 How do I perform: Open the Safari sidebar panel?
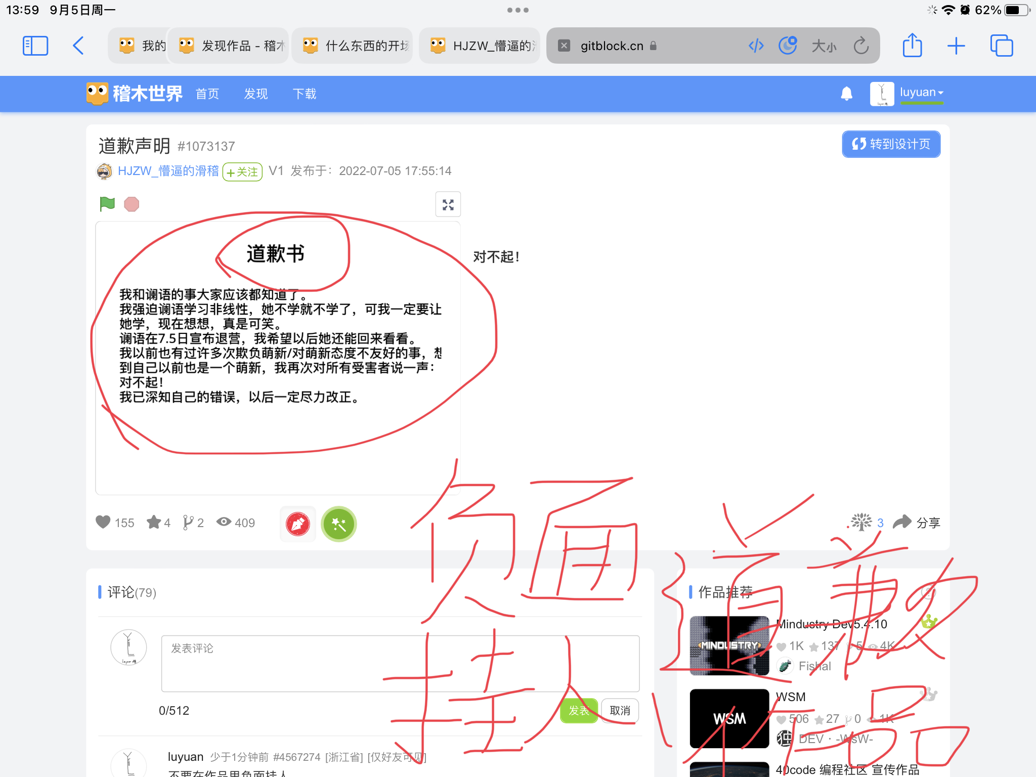(35, 46)
